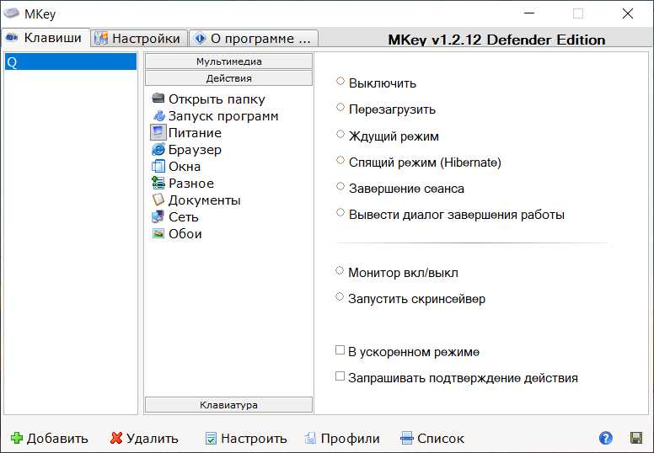Open the Профили button
The width and height of the screenshot is (654, 453).
(x=342, y=439)
